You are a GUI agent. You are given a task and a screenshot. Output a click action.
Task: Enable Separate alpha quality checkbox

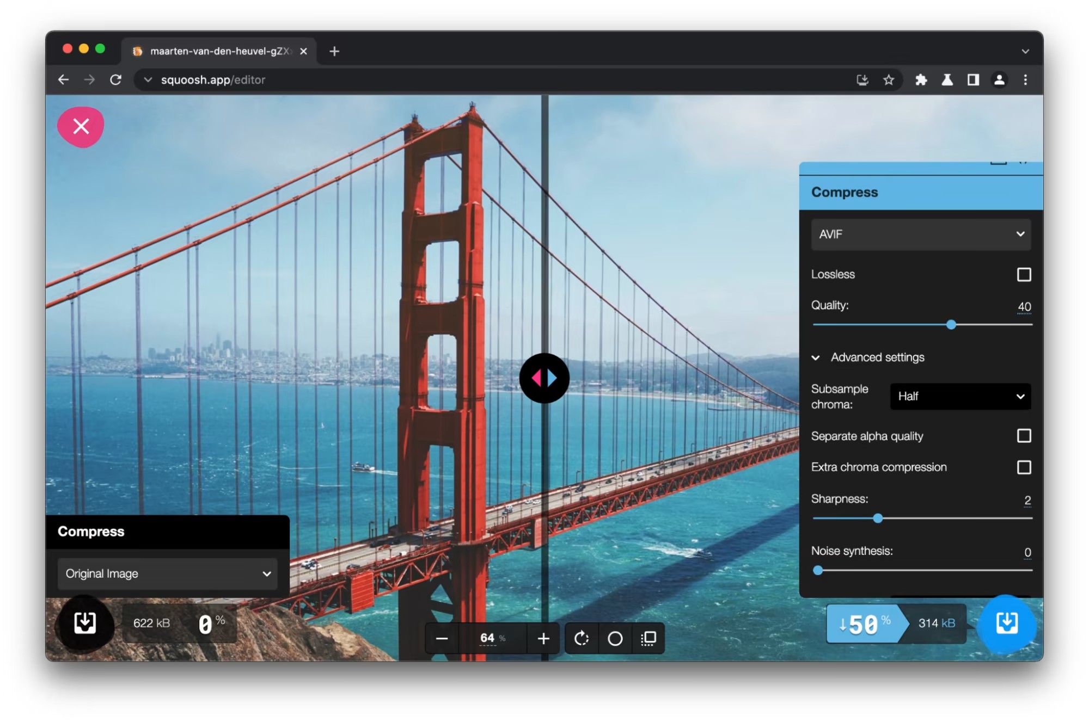(x=1024, y=436)
